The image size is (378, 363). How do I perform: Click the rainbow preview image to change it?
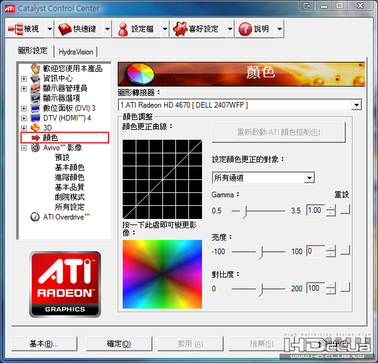(162, 274)
